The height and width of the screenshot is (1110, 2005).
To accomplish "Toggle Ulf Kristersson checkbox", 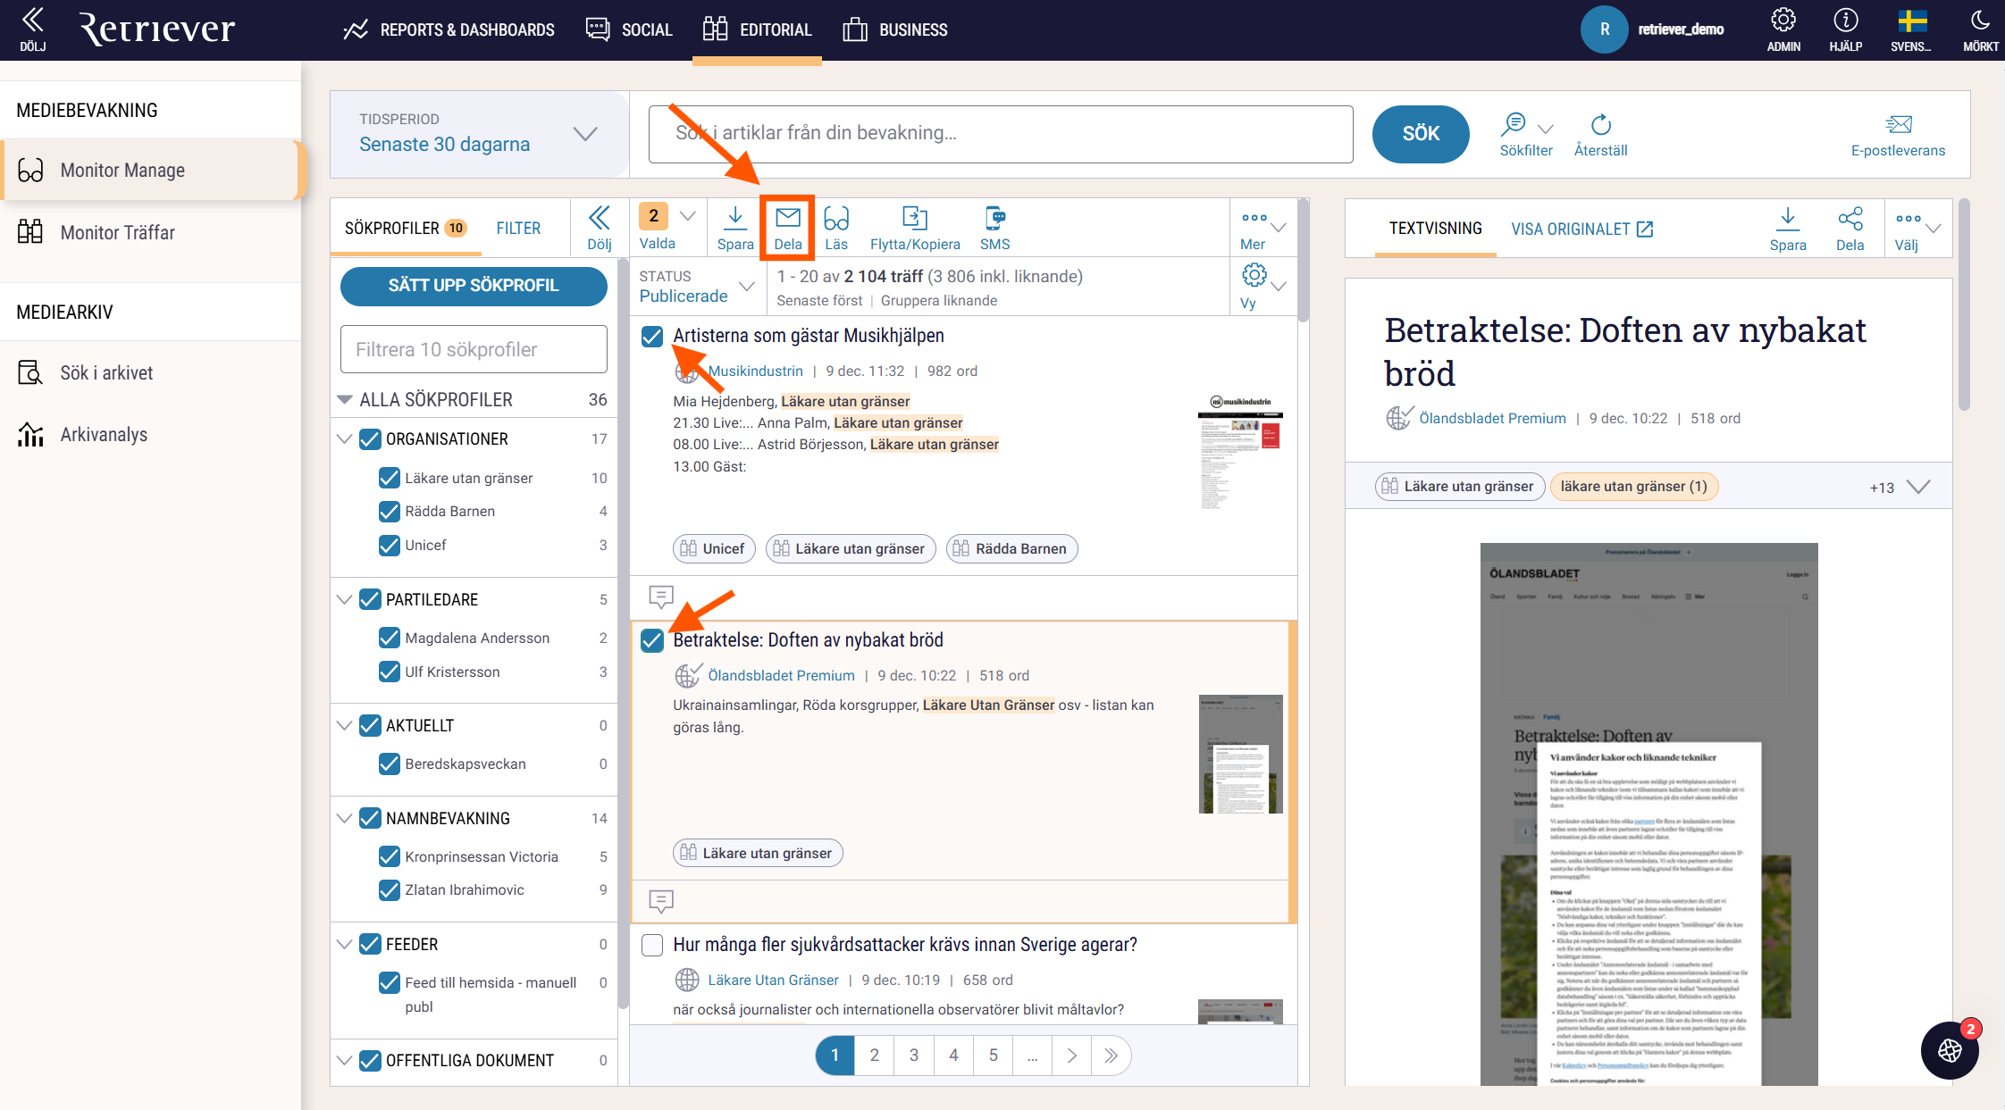I will click(389, 672).
